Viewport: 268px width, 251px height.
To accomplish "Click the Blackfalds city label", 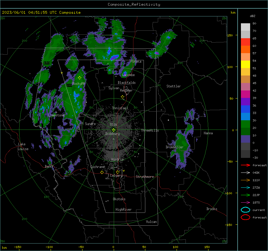I will tap(127, 83).
